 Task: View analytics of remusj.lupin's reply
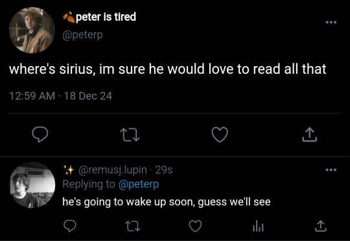pos(258,226)
